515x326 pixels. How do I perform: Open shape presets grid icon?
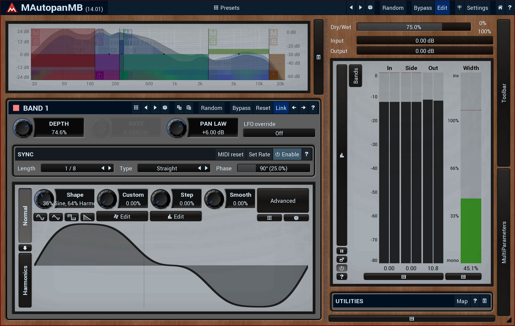click(x=269, y=218)
